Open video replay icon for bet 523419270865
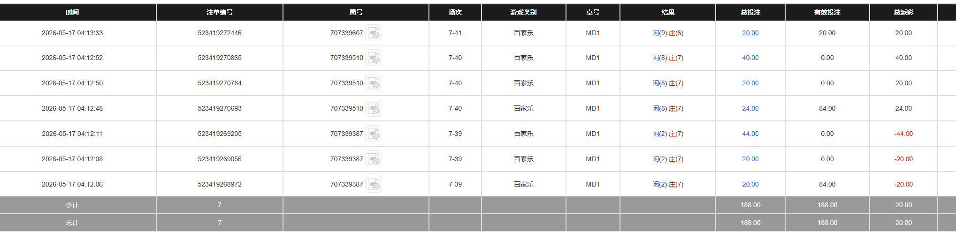The width and height of the screenshot is (956, 232). [x=374, y=58]
